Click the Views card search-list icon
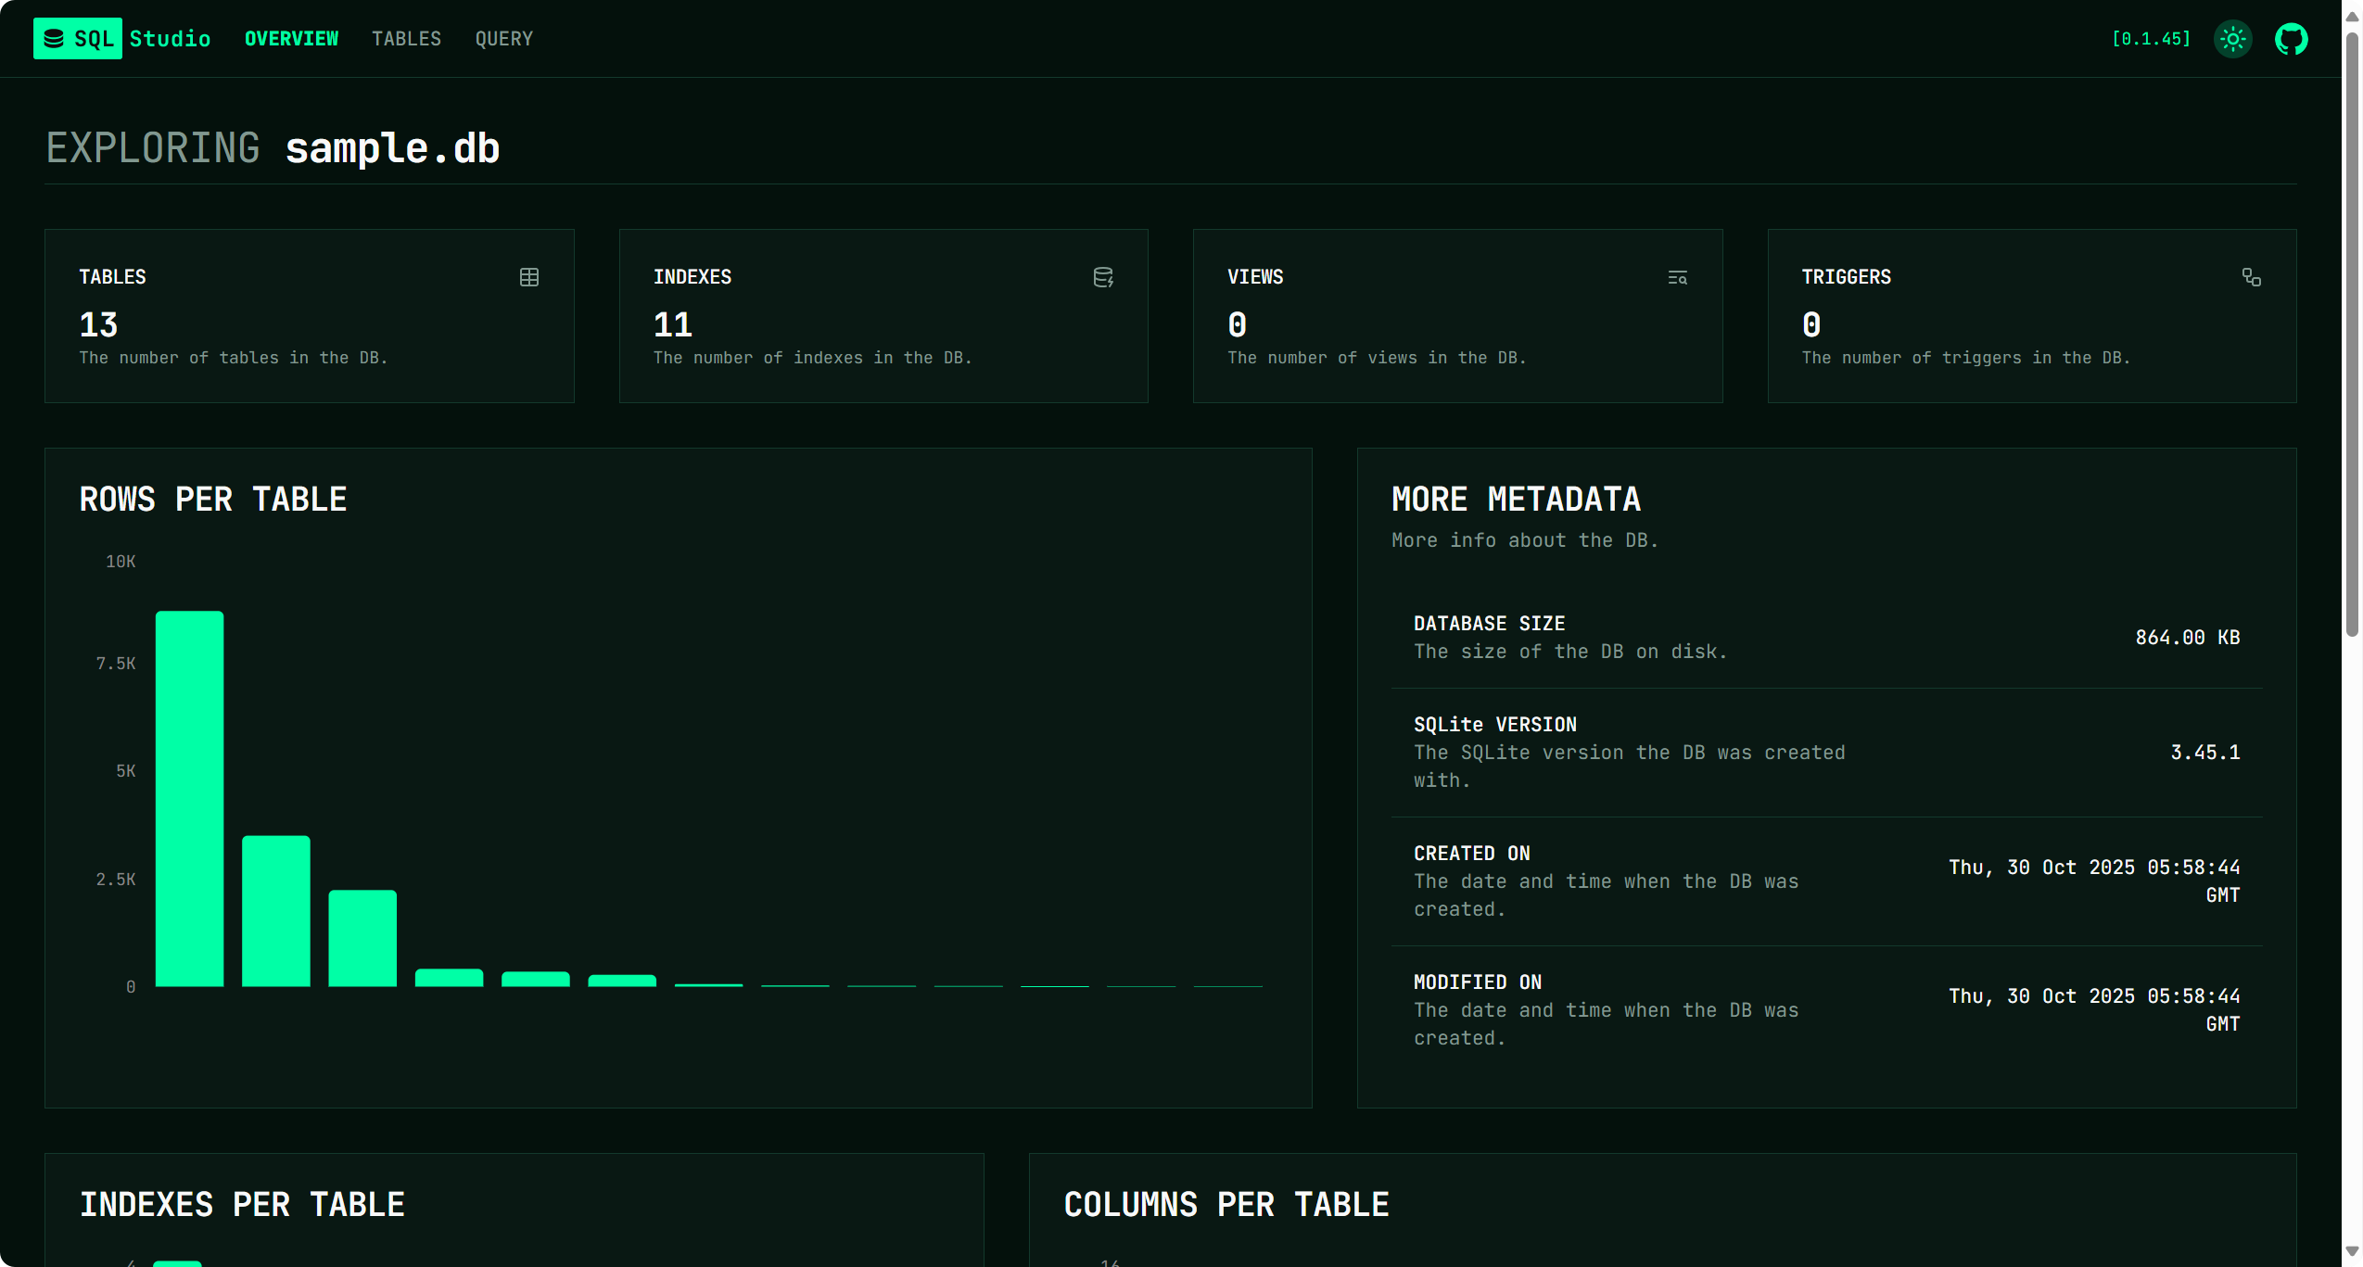Image resolution: width=2363 pixels, height=1267 pixels. coord(1677,277)
